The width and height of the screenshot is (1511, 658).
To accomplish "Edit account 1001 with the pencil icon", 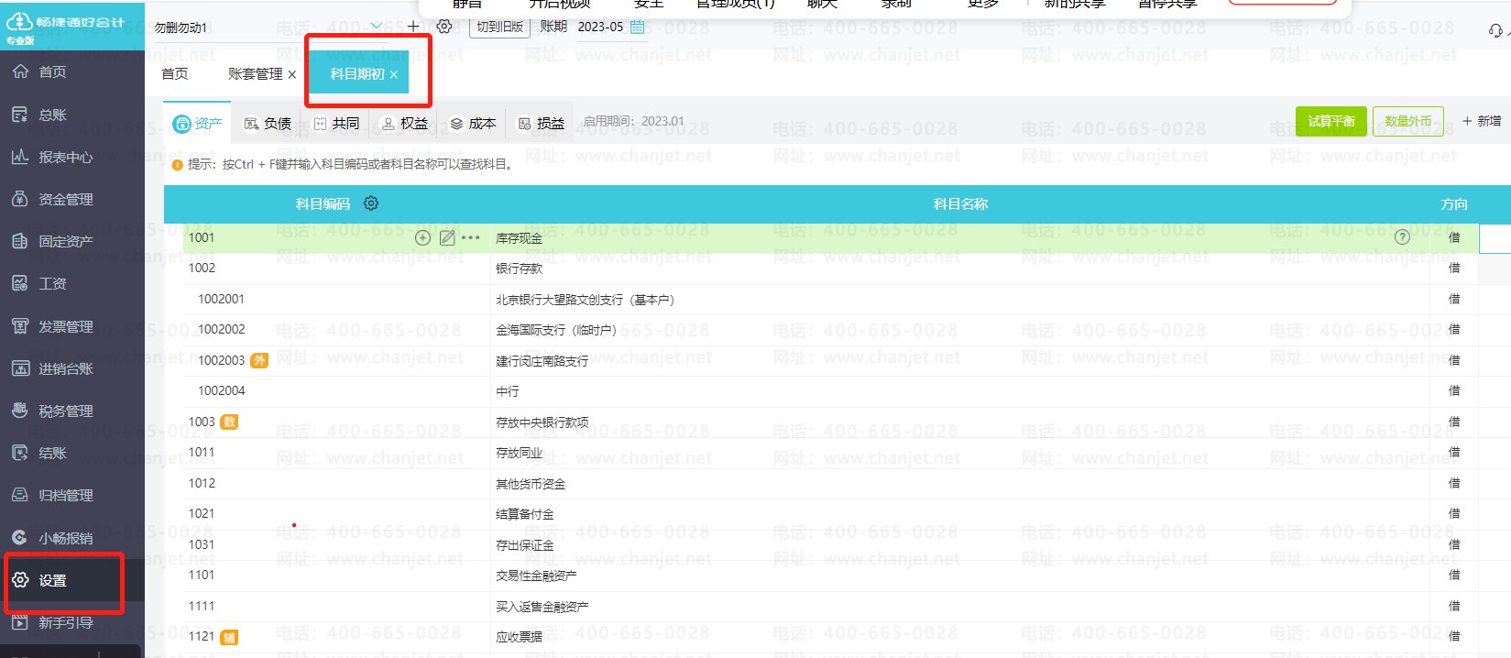I will [x=447, y=237].
